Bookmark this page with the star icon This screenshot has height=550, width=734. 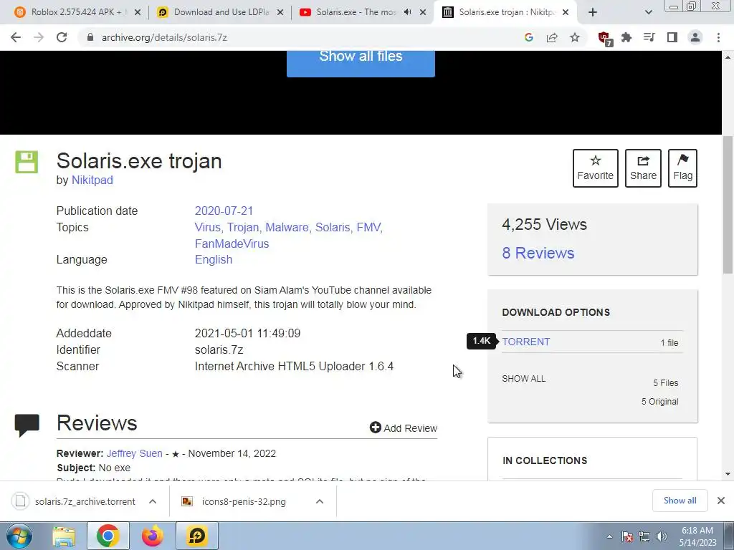click(575, 37)
